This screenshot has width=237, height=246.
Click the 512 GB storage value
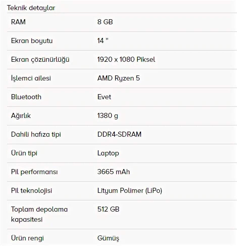(108, 209)
